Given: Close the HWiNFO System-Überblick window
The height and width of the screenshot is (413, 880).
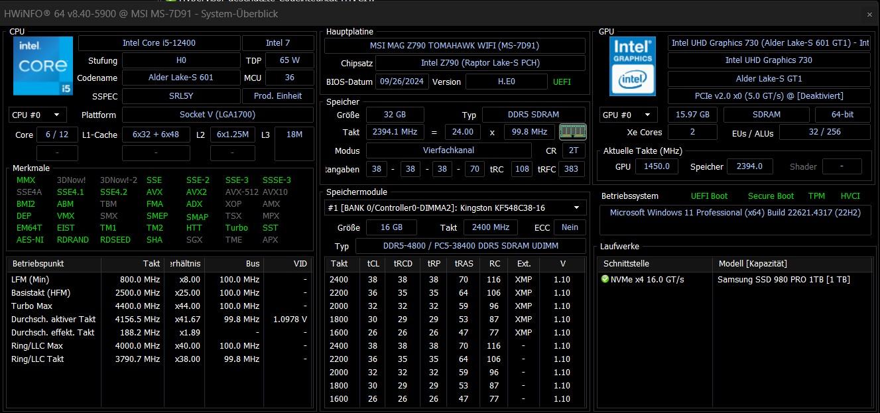Looking at the screenshot, I should [869, 14].
